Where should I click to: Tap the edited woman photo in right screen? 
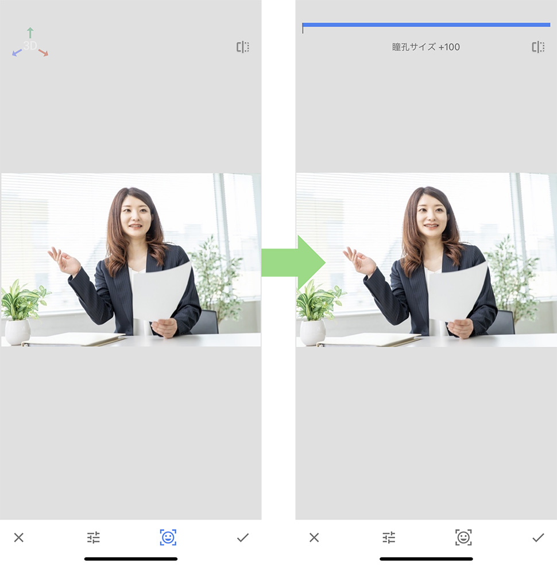point(426,260)
